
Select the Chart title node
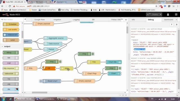click(114, 62)
